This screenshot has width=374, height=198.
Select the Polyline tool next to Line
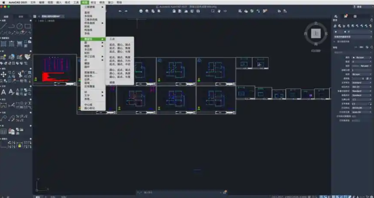(12, 26)
